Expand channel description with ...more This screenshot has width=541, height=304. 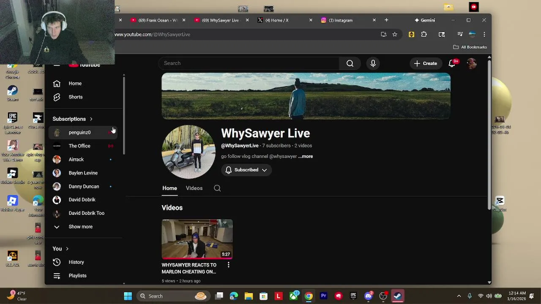[305, 156]
